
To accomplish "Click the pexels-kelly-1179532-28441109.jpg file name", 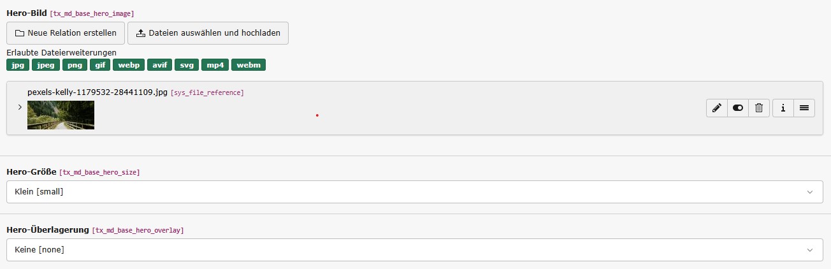I will click(x=98, y=92).
